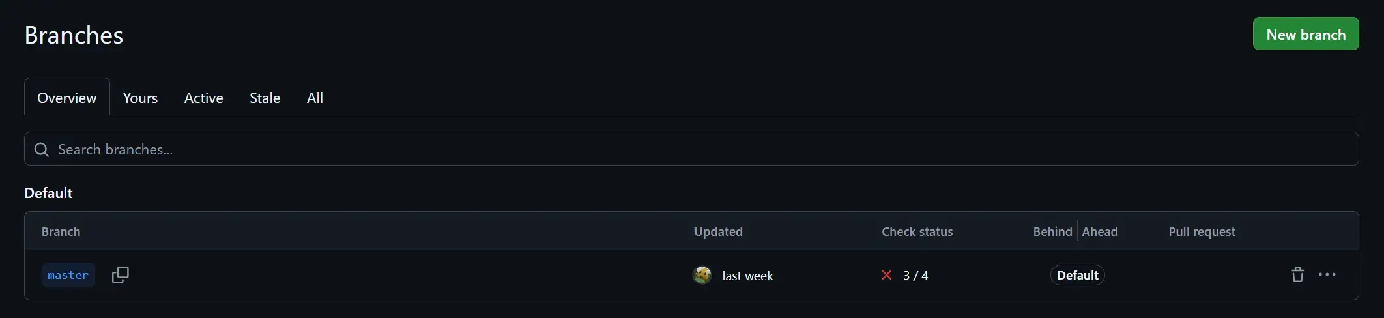Show the Stale branches tab

(x=265, y=98)
